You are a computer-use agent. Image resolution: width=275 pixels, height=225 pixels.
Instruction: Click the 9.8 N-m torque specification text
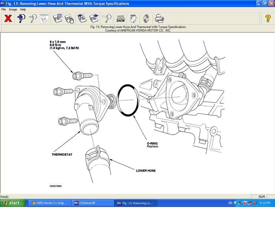(x=55, y=45)
